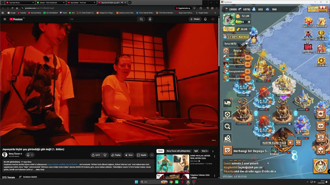Save video with Kaydet
The width and height of the screenshot is (330, 185).
[x=142, y=155]
